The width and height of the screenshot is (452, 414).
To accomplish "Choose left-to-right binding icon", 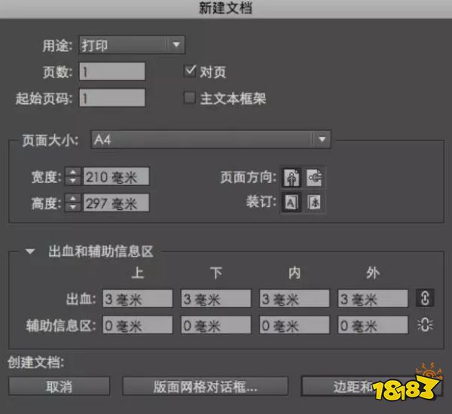I will (291, 202).
